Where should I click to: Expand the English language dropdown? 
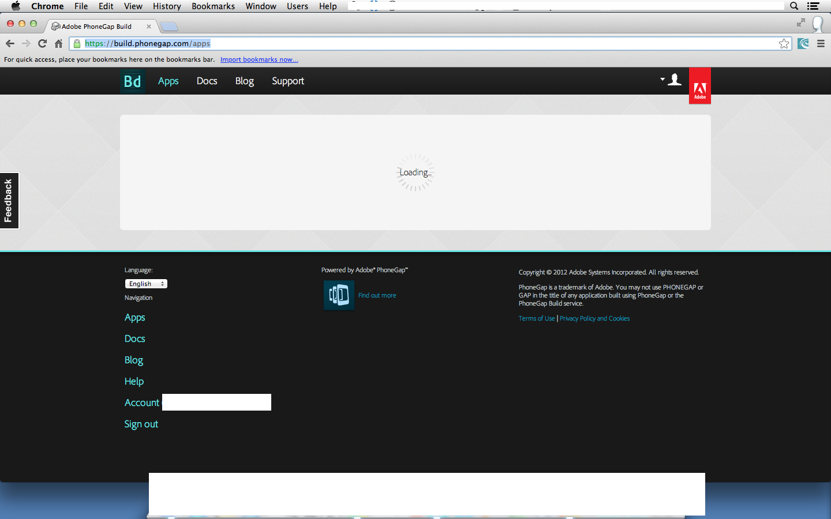[146, 284]
